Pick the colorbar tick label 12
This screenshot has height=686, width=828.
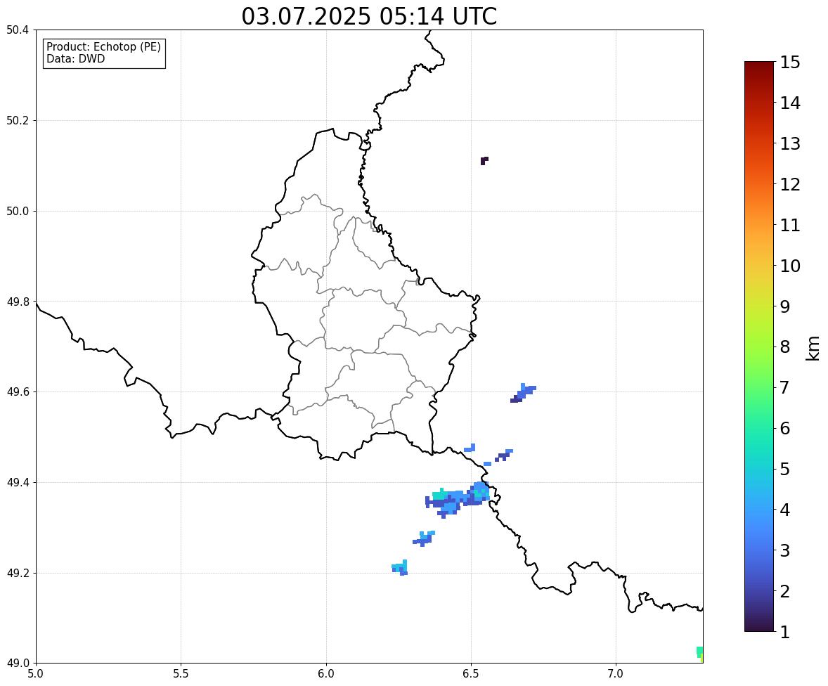tap(790, 184)
